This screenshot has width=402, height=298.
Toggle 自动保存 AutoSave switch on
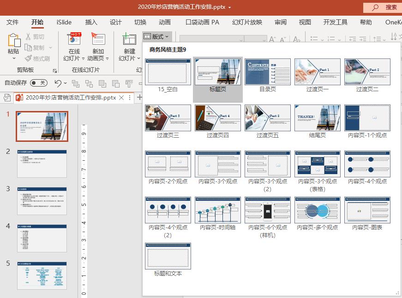pos(40,82)
